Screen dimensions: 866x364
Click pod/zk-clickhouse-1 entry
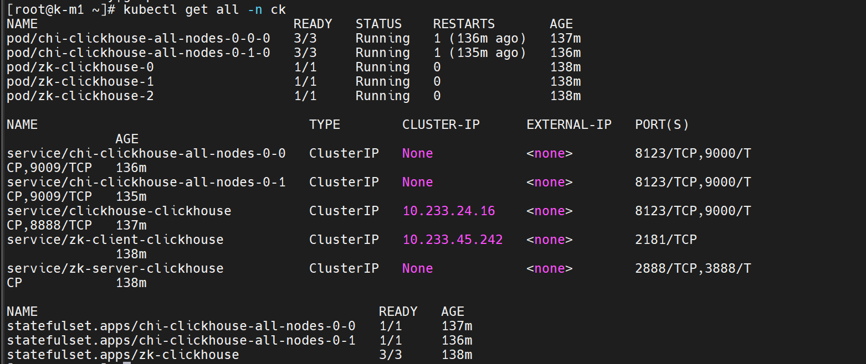(80, 81)
